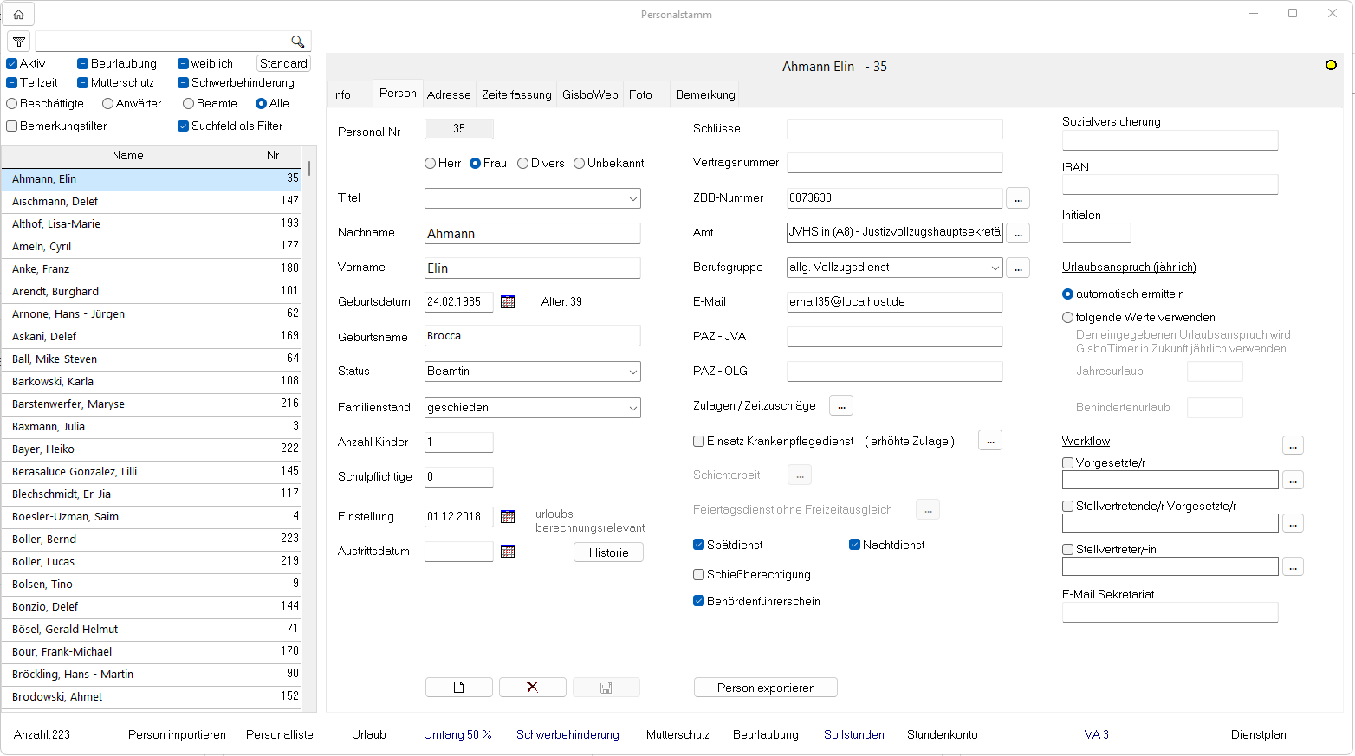Screen dimensions: 1355x756
Task: Click the yellow status indicator circle
Action: (x=1331, y=65)
